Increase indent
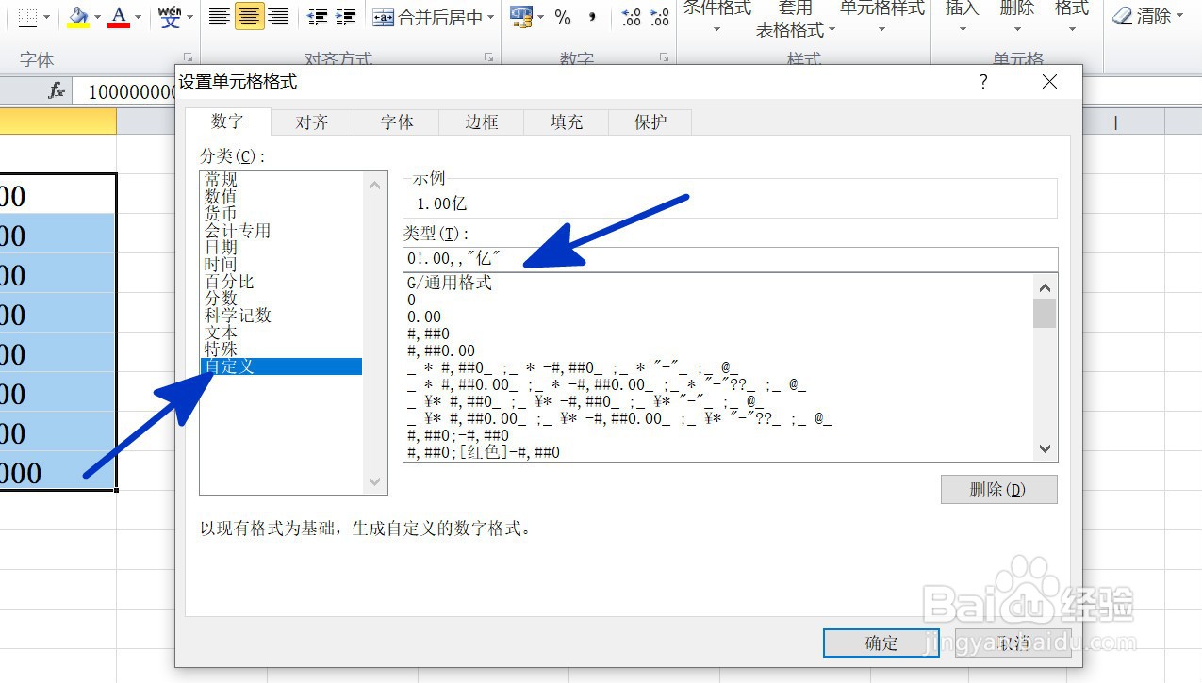1202x683 pixels. (x=346, y=16)
